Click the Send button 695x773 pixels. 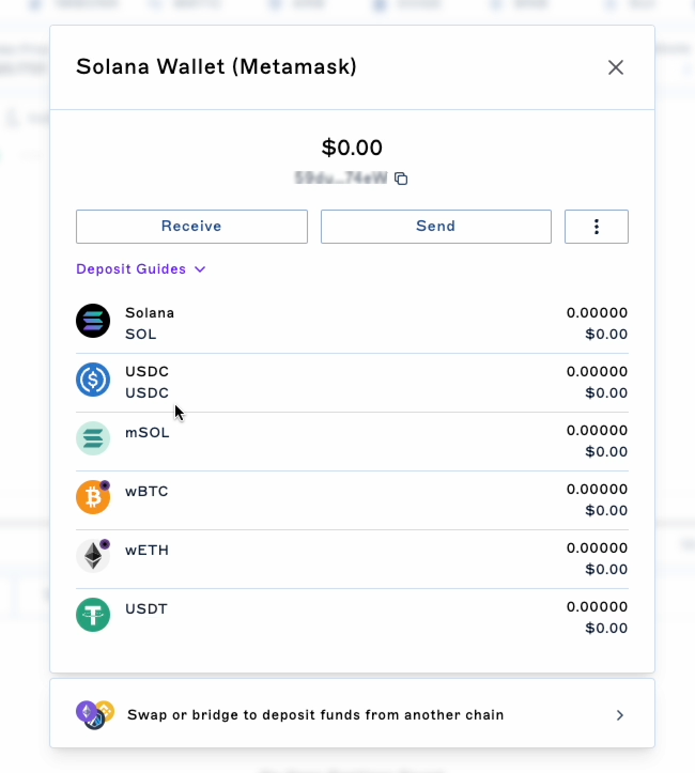pos(436,227)
